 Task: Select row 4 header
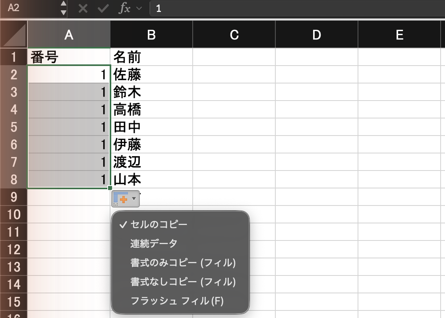pyautogui.click(x=14, y=110)
